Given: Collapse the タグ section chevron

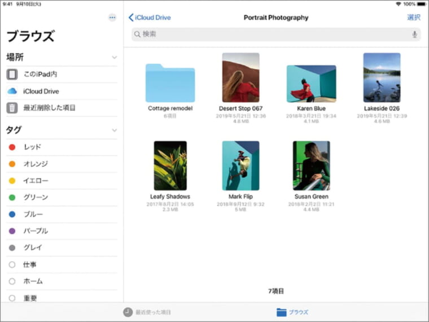Looking at the screenshot, I should coord(115,130).
